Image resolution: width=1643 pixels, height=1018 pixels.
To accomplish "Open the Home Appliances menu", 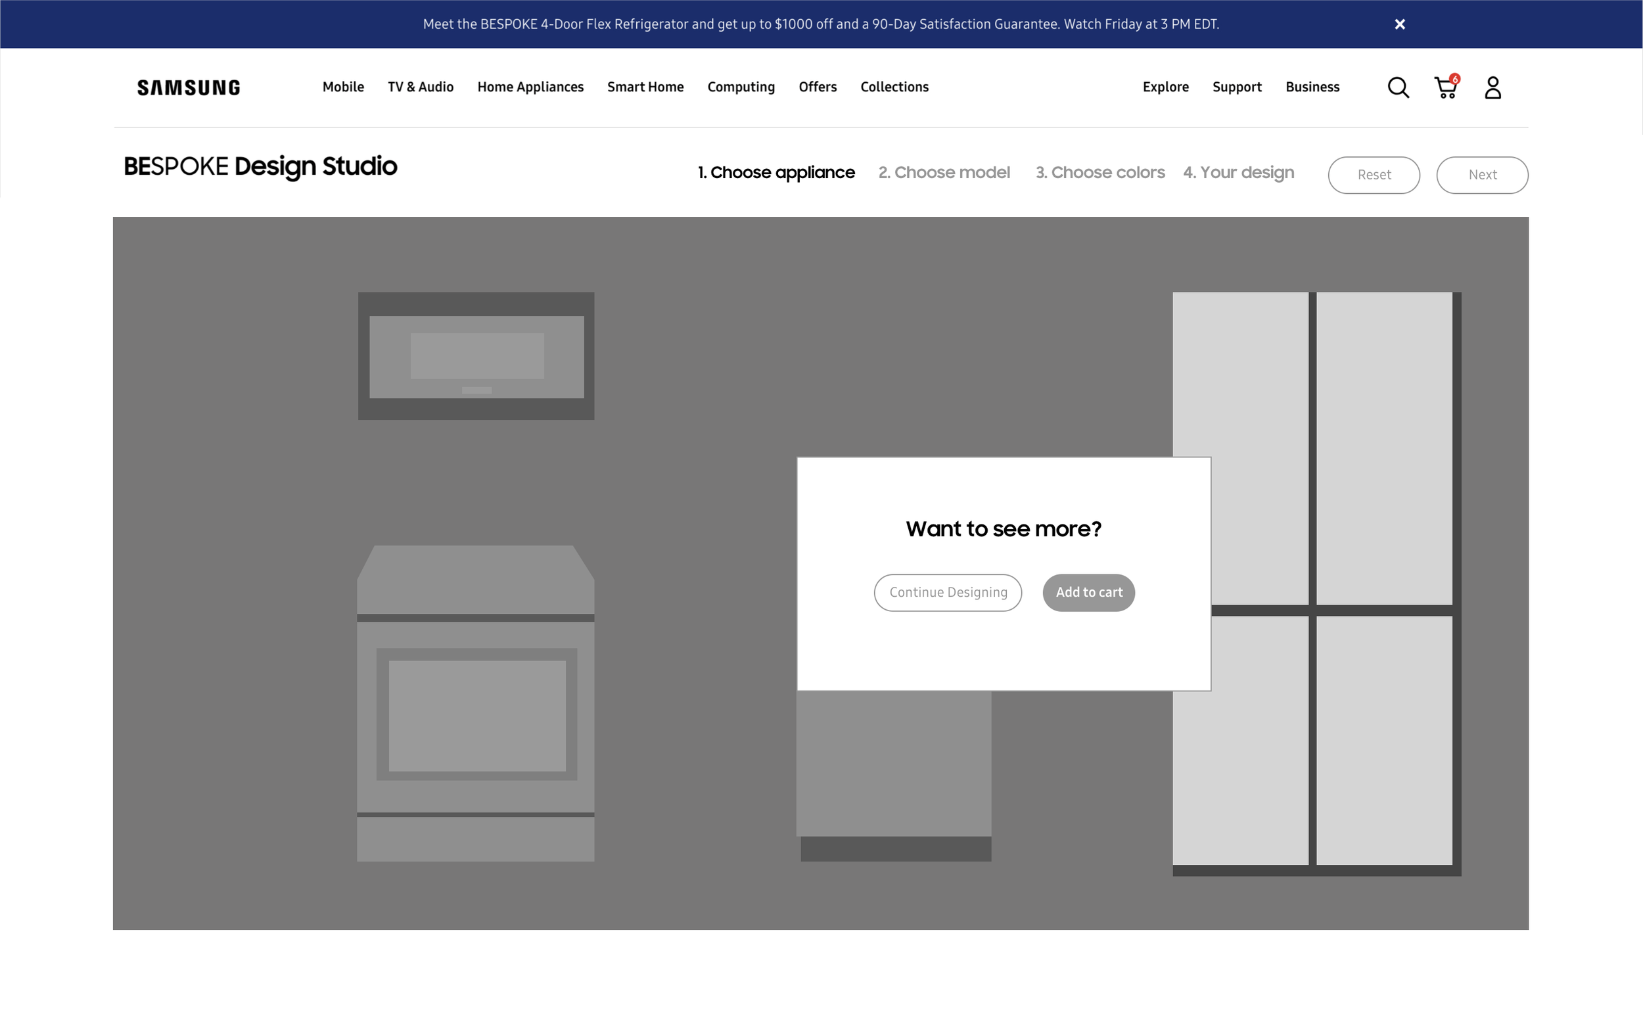I will click(530, 87).
